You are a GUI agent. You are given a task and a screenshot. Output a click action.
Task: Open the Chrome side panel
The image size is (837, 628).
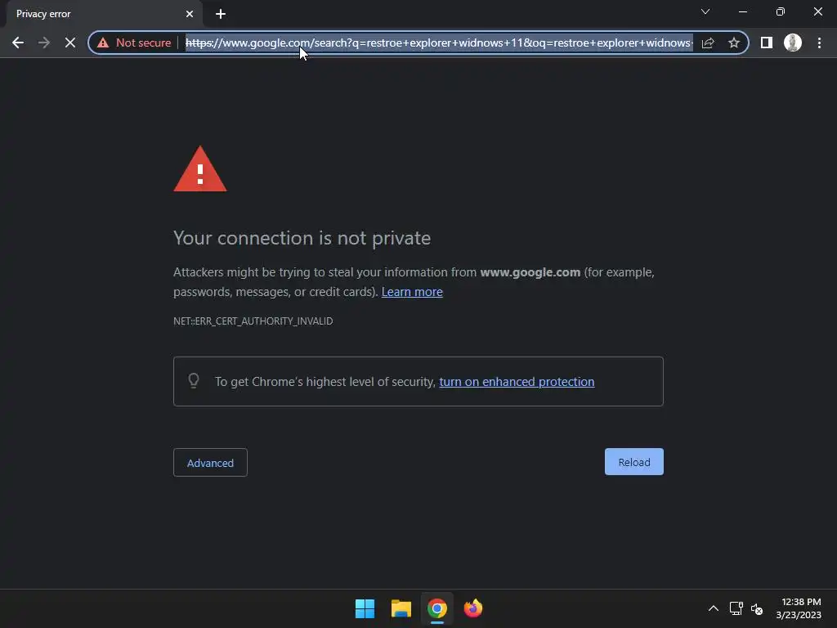coord(767,43)
